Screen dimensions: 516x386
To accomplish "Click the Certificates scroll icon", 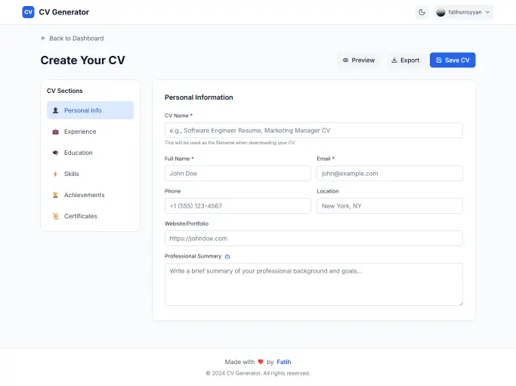I will [x=55, y=216].
